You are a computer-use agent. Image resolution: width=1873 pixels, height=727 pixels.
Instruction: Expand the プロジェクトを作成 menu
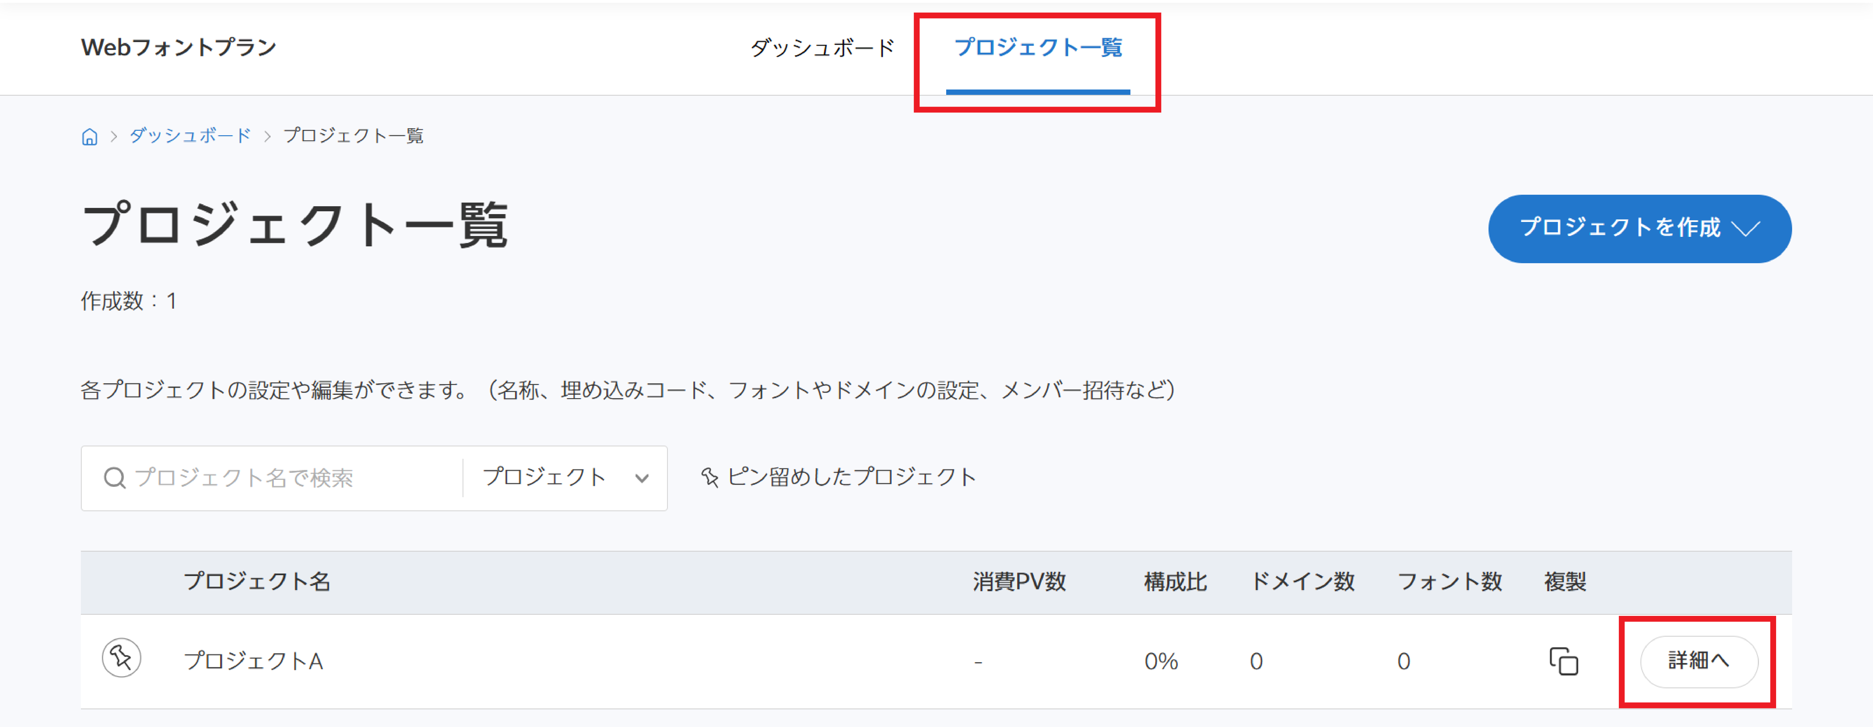1640,228
